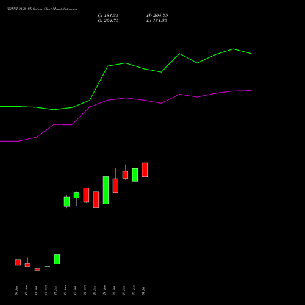
Task: Click the high value H: 204.75
Action: (157, 16)
